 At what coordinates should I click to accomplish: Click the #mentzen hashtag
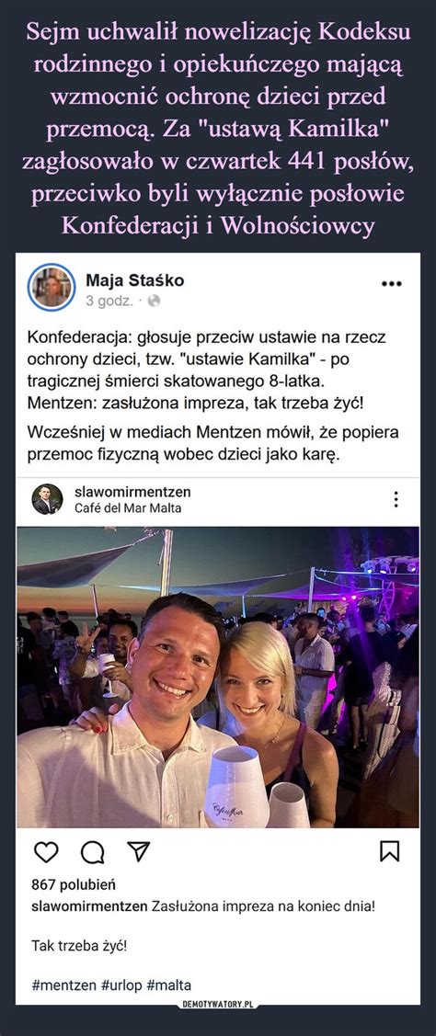[x=63, y=985]
